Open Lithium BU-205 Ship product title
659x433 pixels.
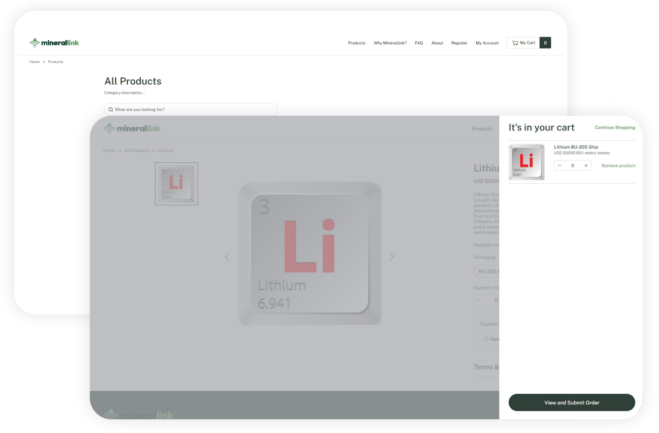576,147
